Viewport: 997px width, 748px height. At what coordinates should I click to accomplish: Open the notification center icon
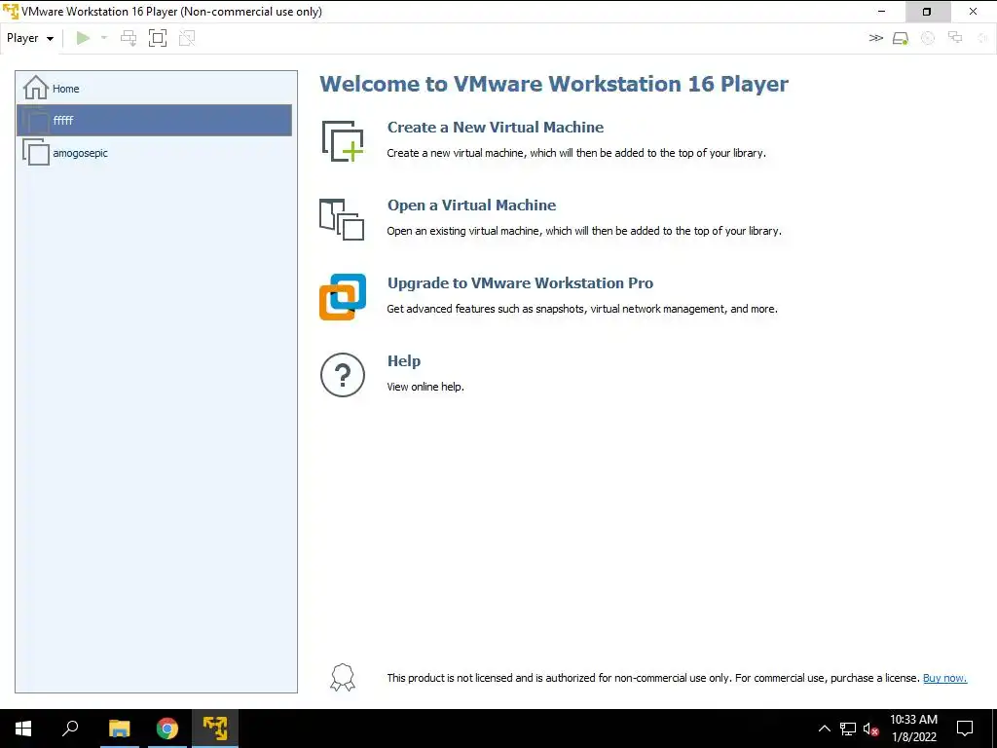click(965, 729)
